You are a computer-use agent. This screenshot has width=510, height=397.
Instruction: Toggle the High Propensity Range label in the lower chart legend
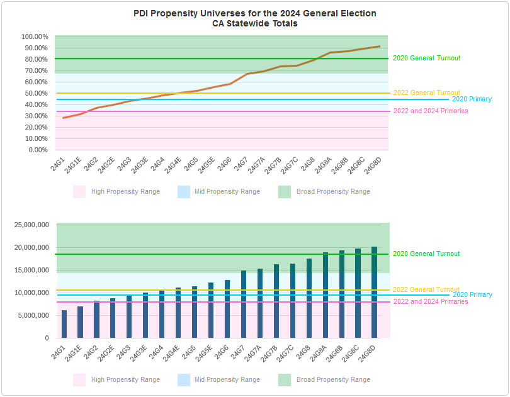pyautogui.click(x=125, y=380)
